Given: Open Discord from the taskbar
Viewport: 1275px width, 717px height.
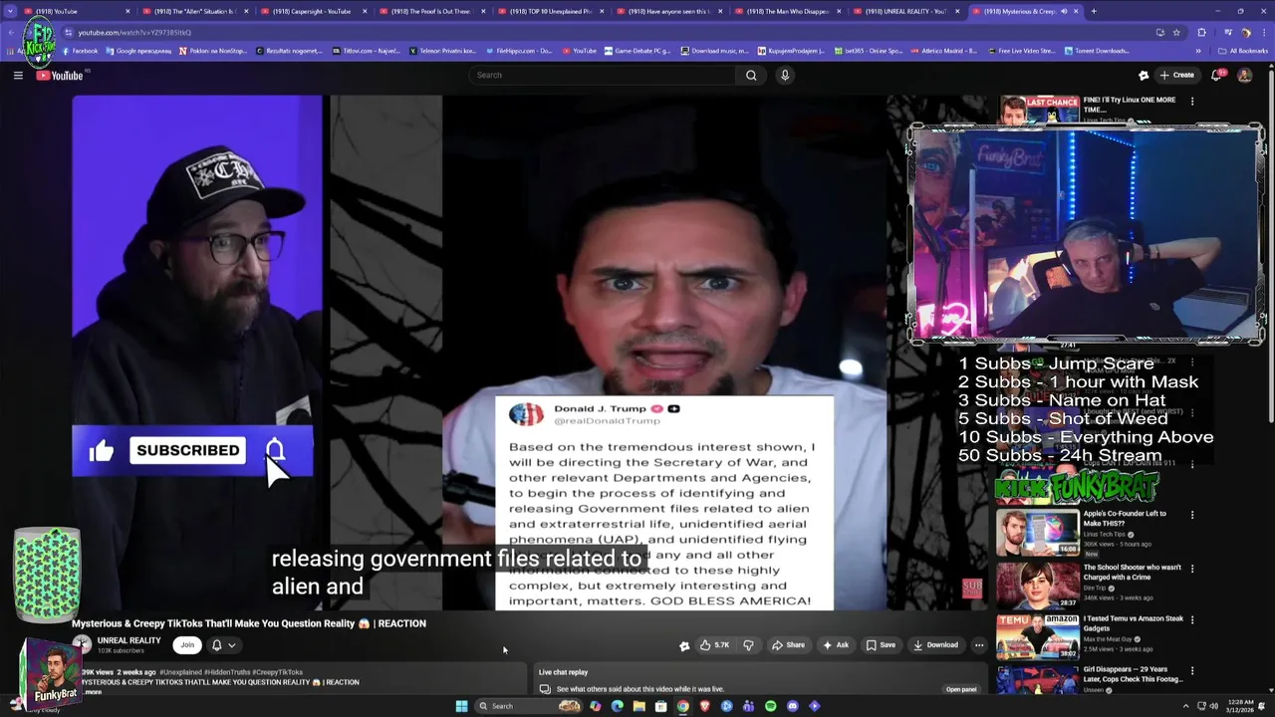Looking at the screenshot, I should [x=792, y=706].
